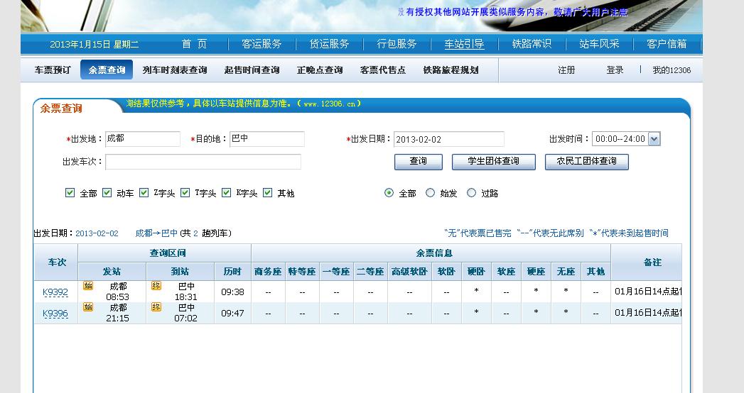Click the 历时 column header
The image size is (744, 393).
[x=232, y=272]
